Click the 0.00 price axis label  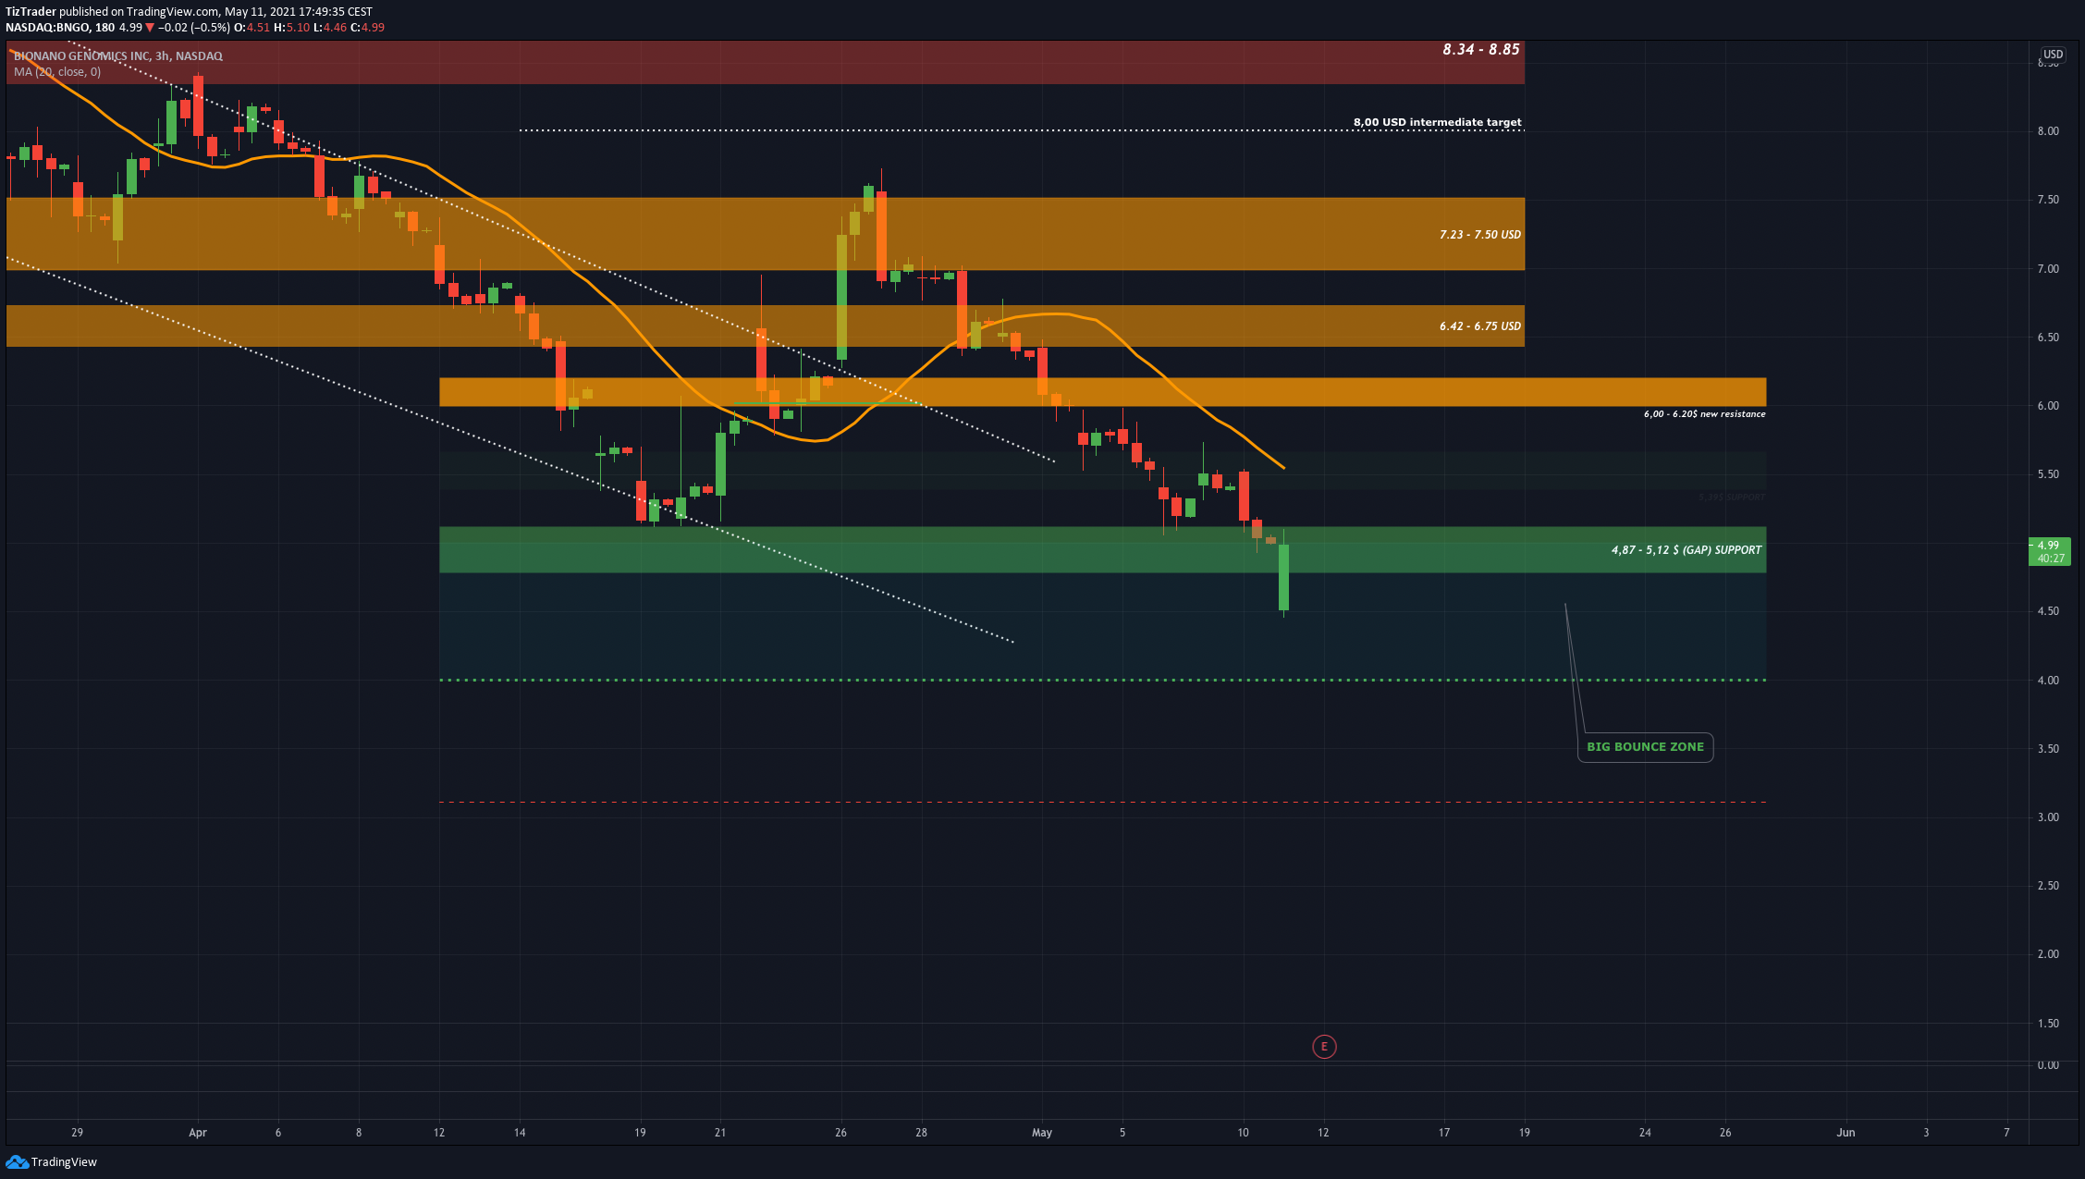[2048, 1065]
